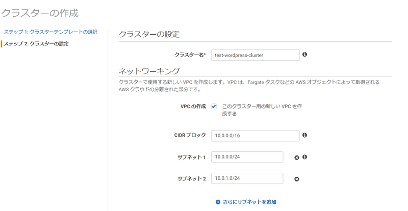
Task: Click info icon beside サブネット 1 field
Action: click(304, 157)
